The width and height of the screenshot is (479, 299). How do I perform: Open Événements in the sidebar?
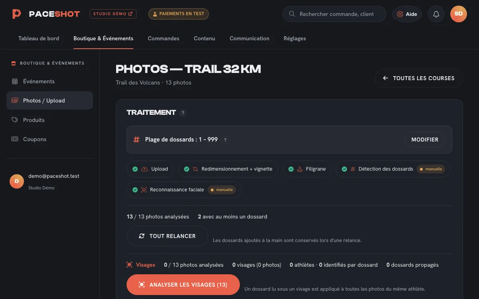tap(49, 81)
